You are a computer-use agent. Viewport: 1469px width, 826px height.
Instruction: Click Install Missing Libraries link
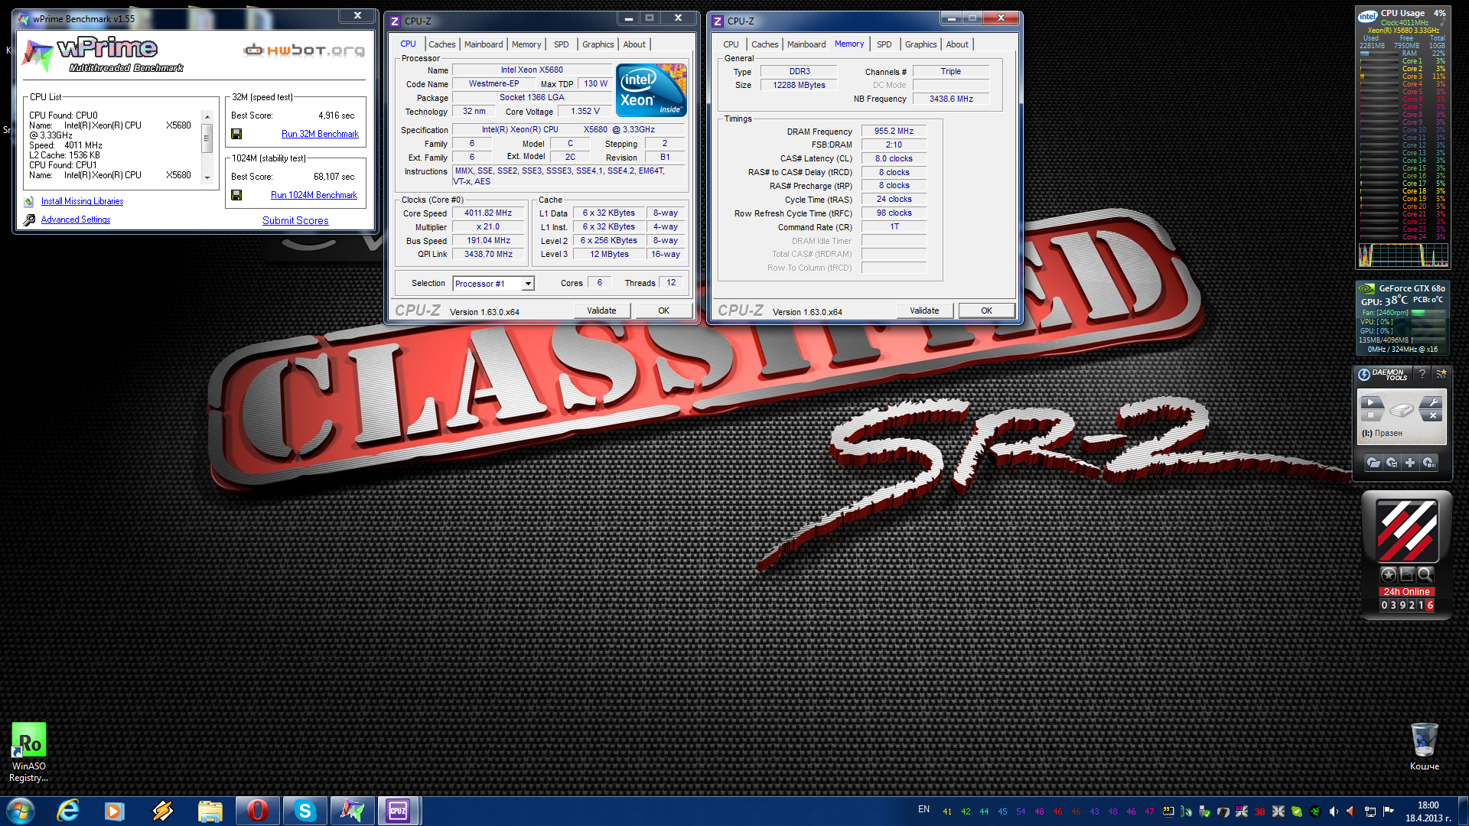coord(82,201)
